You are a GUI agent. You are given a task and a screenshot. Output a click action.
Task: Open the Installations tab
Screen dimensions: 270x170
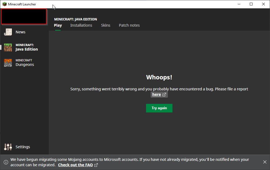[x=81, y=25]
